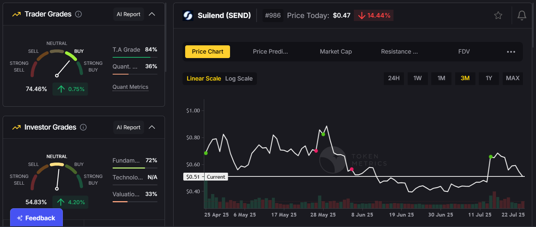Select the 3M time range
536x227 pixels.
point(465,78)
